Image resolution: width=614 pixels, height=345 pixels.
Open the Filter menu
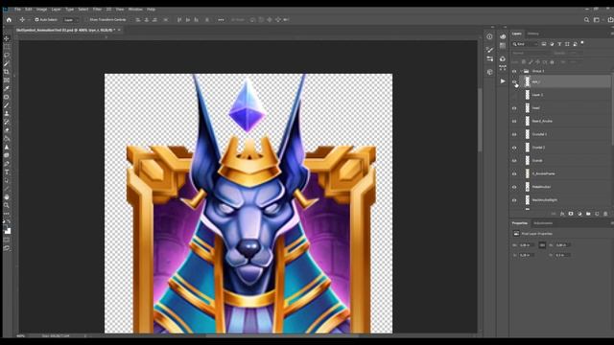tap(97, 9)
